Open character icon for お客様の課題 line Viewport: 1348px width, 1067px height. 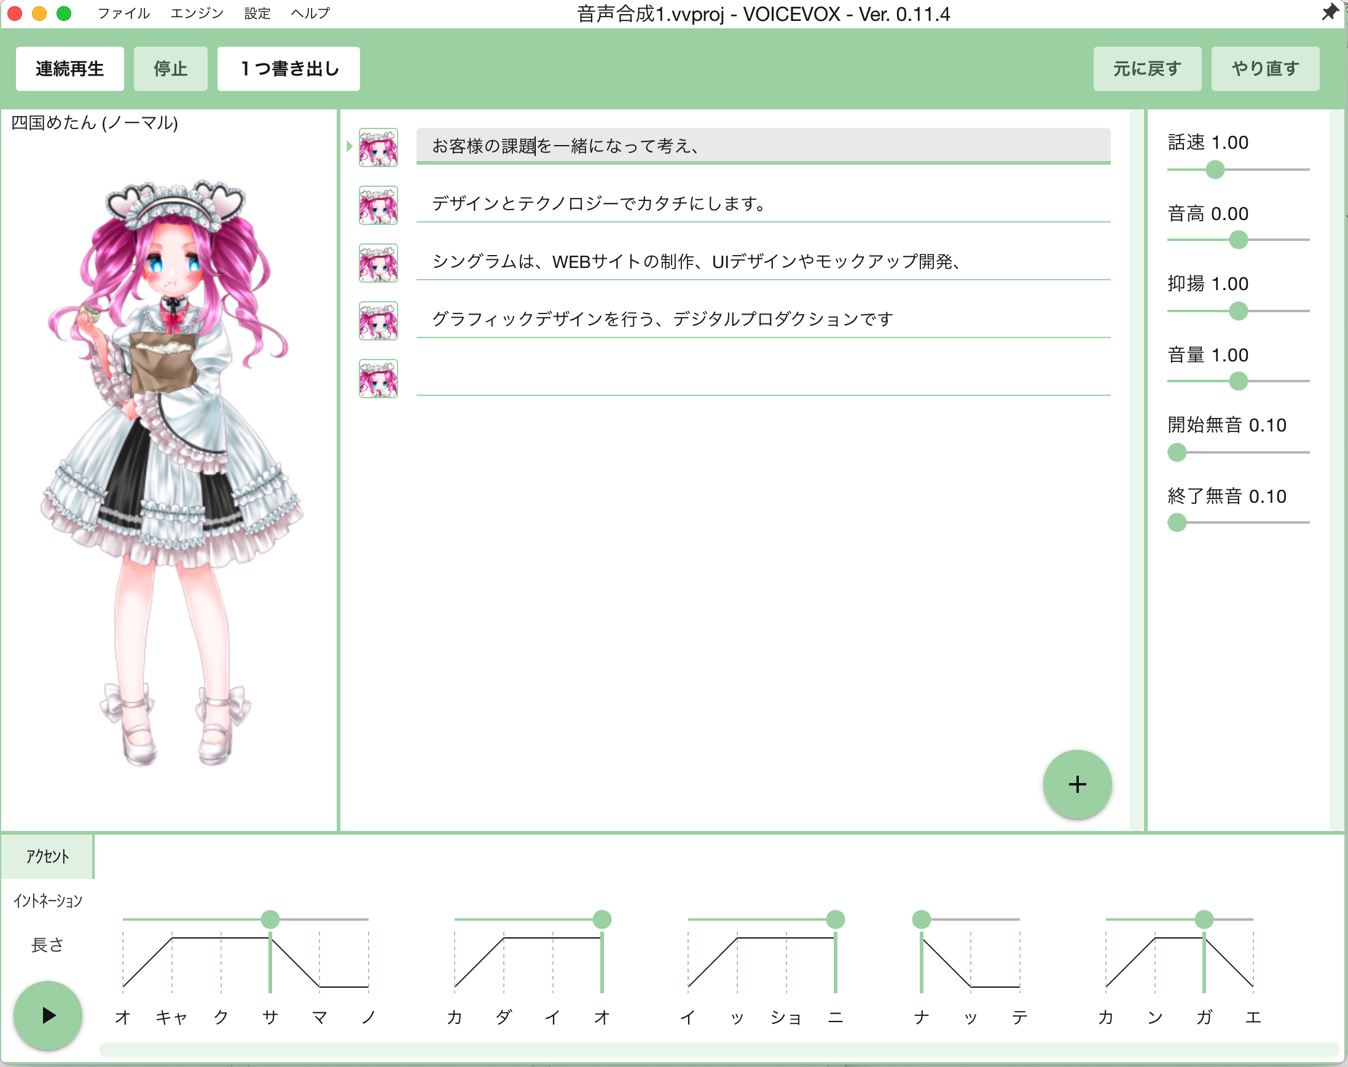pyautogui.click(x=378, y=148)
